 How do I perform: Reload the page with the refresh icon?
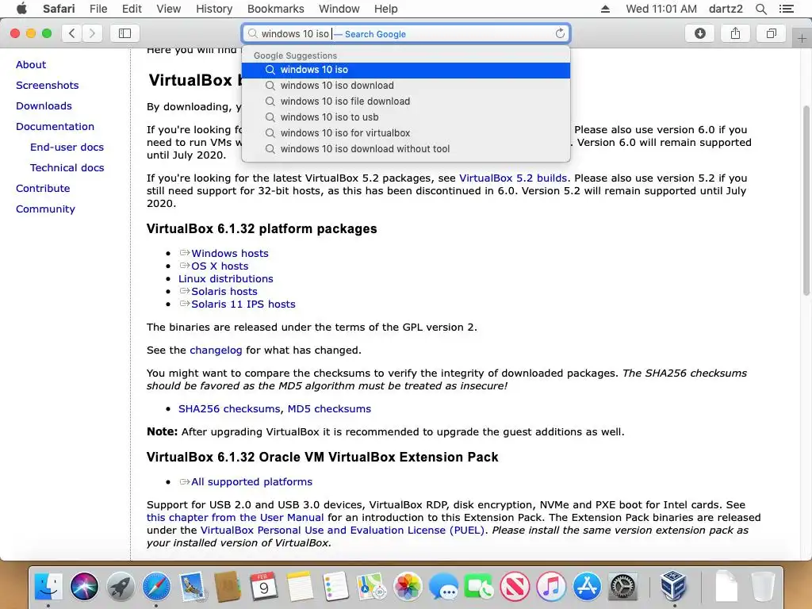(560, 33)
